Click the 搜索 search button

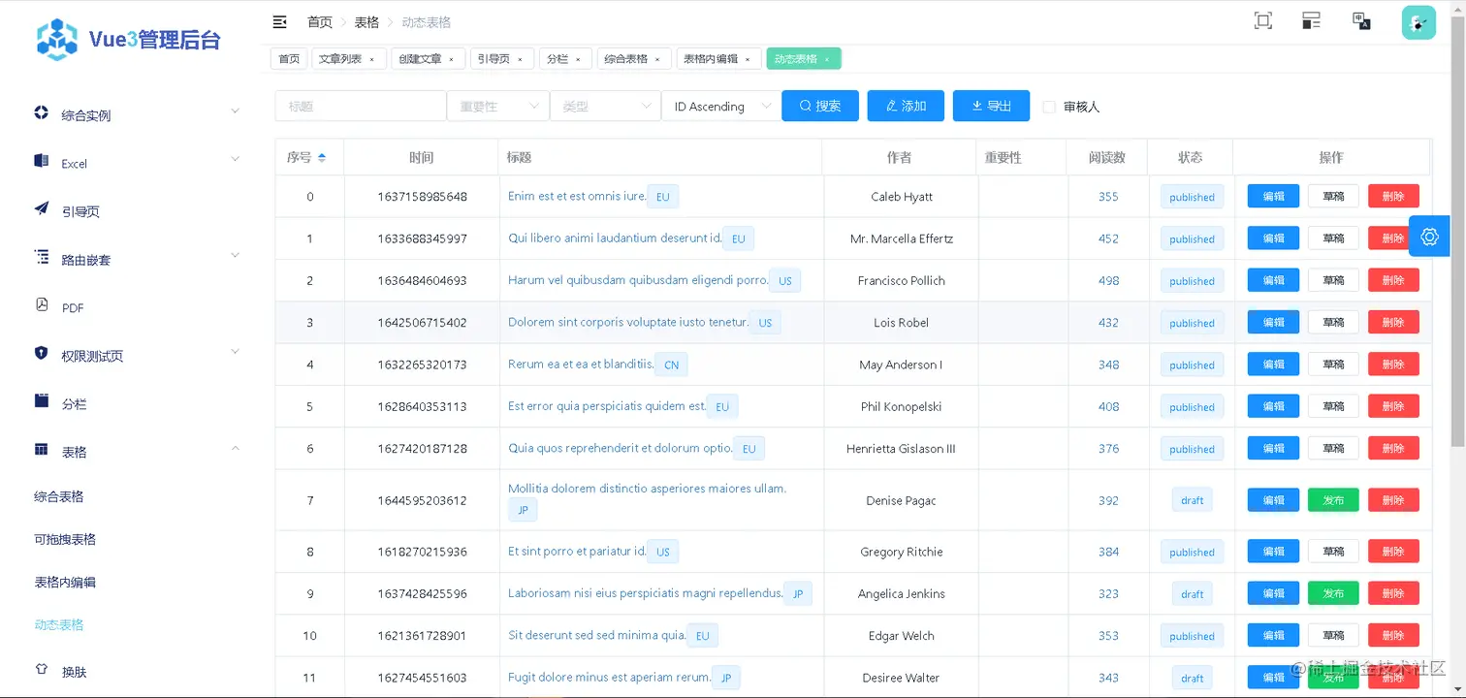point(820,106)
